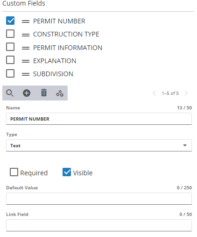Uncheck the PERMIT NUMBER checkbox
Screen dimensions: 197x237
pos(10,21)
